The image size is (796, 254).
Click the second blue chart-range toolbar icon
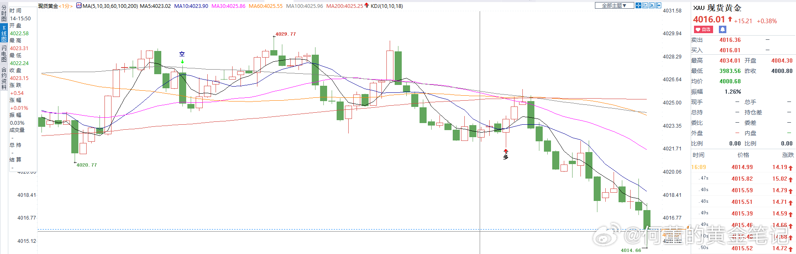coord(645,5)
